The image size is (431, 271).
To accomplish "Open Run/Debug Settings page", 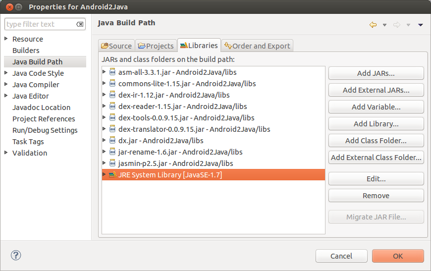I will pyautogui.click(x=45, y=130).
